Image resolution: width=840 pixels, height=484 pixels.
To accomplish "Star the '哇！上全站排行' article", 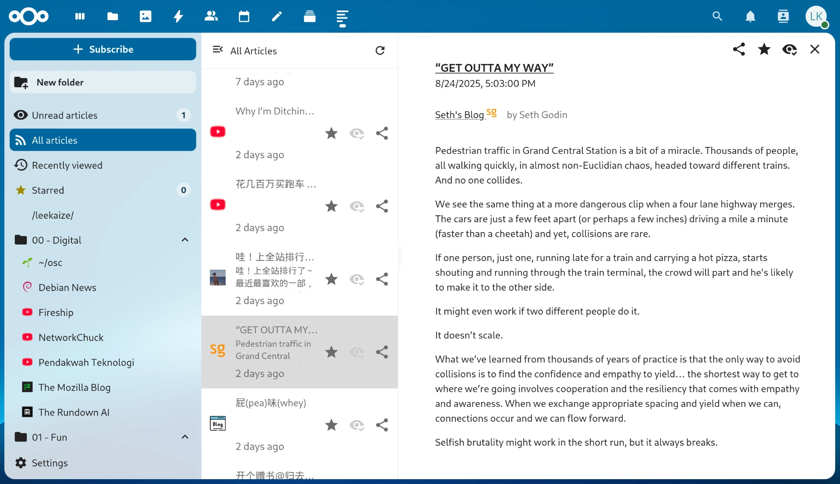I will point(332,279).
